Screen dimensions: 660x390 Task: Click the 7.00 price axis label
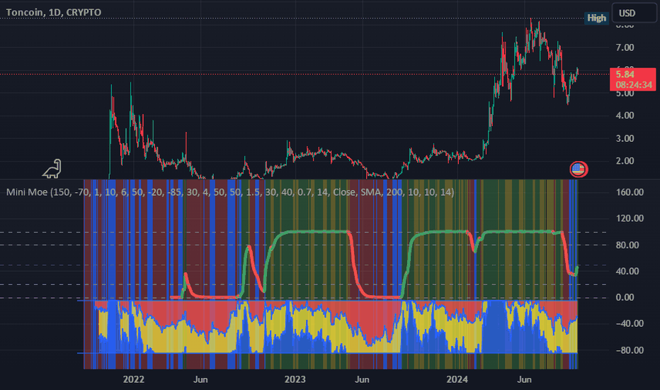pos(625,48)
